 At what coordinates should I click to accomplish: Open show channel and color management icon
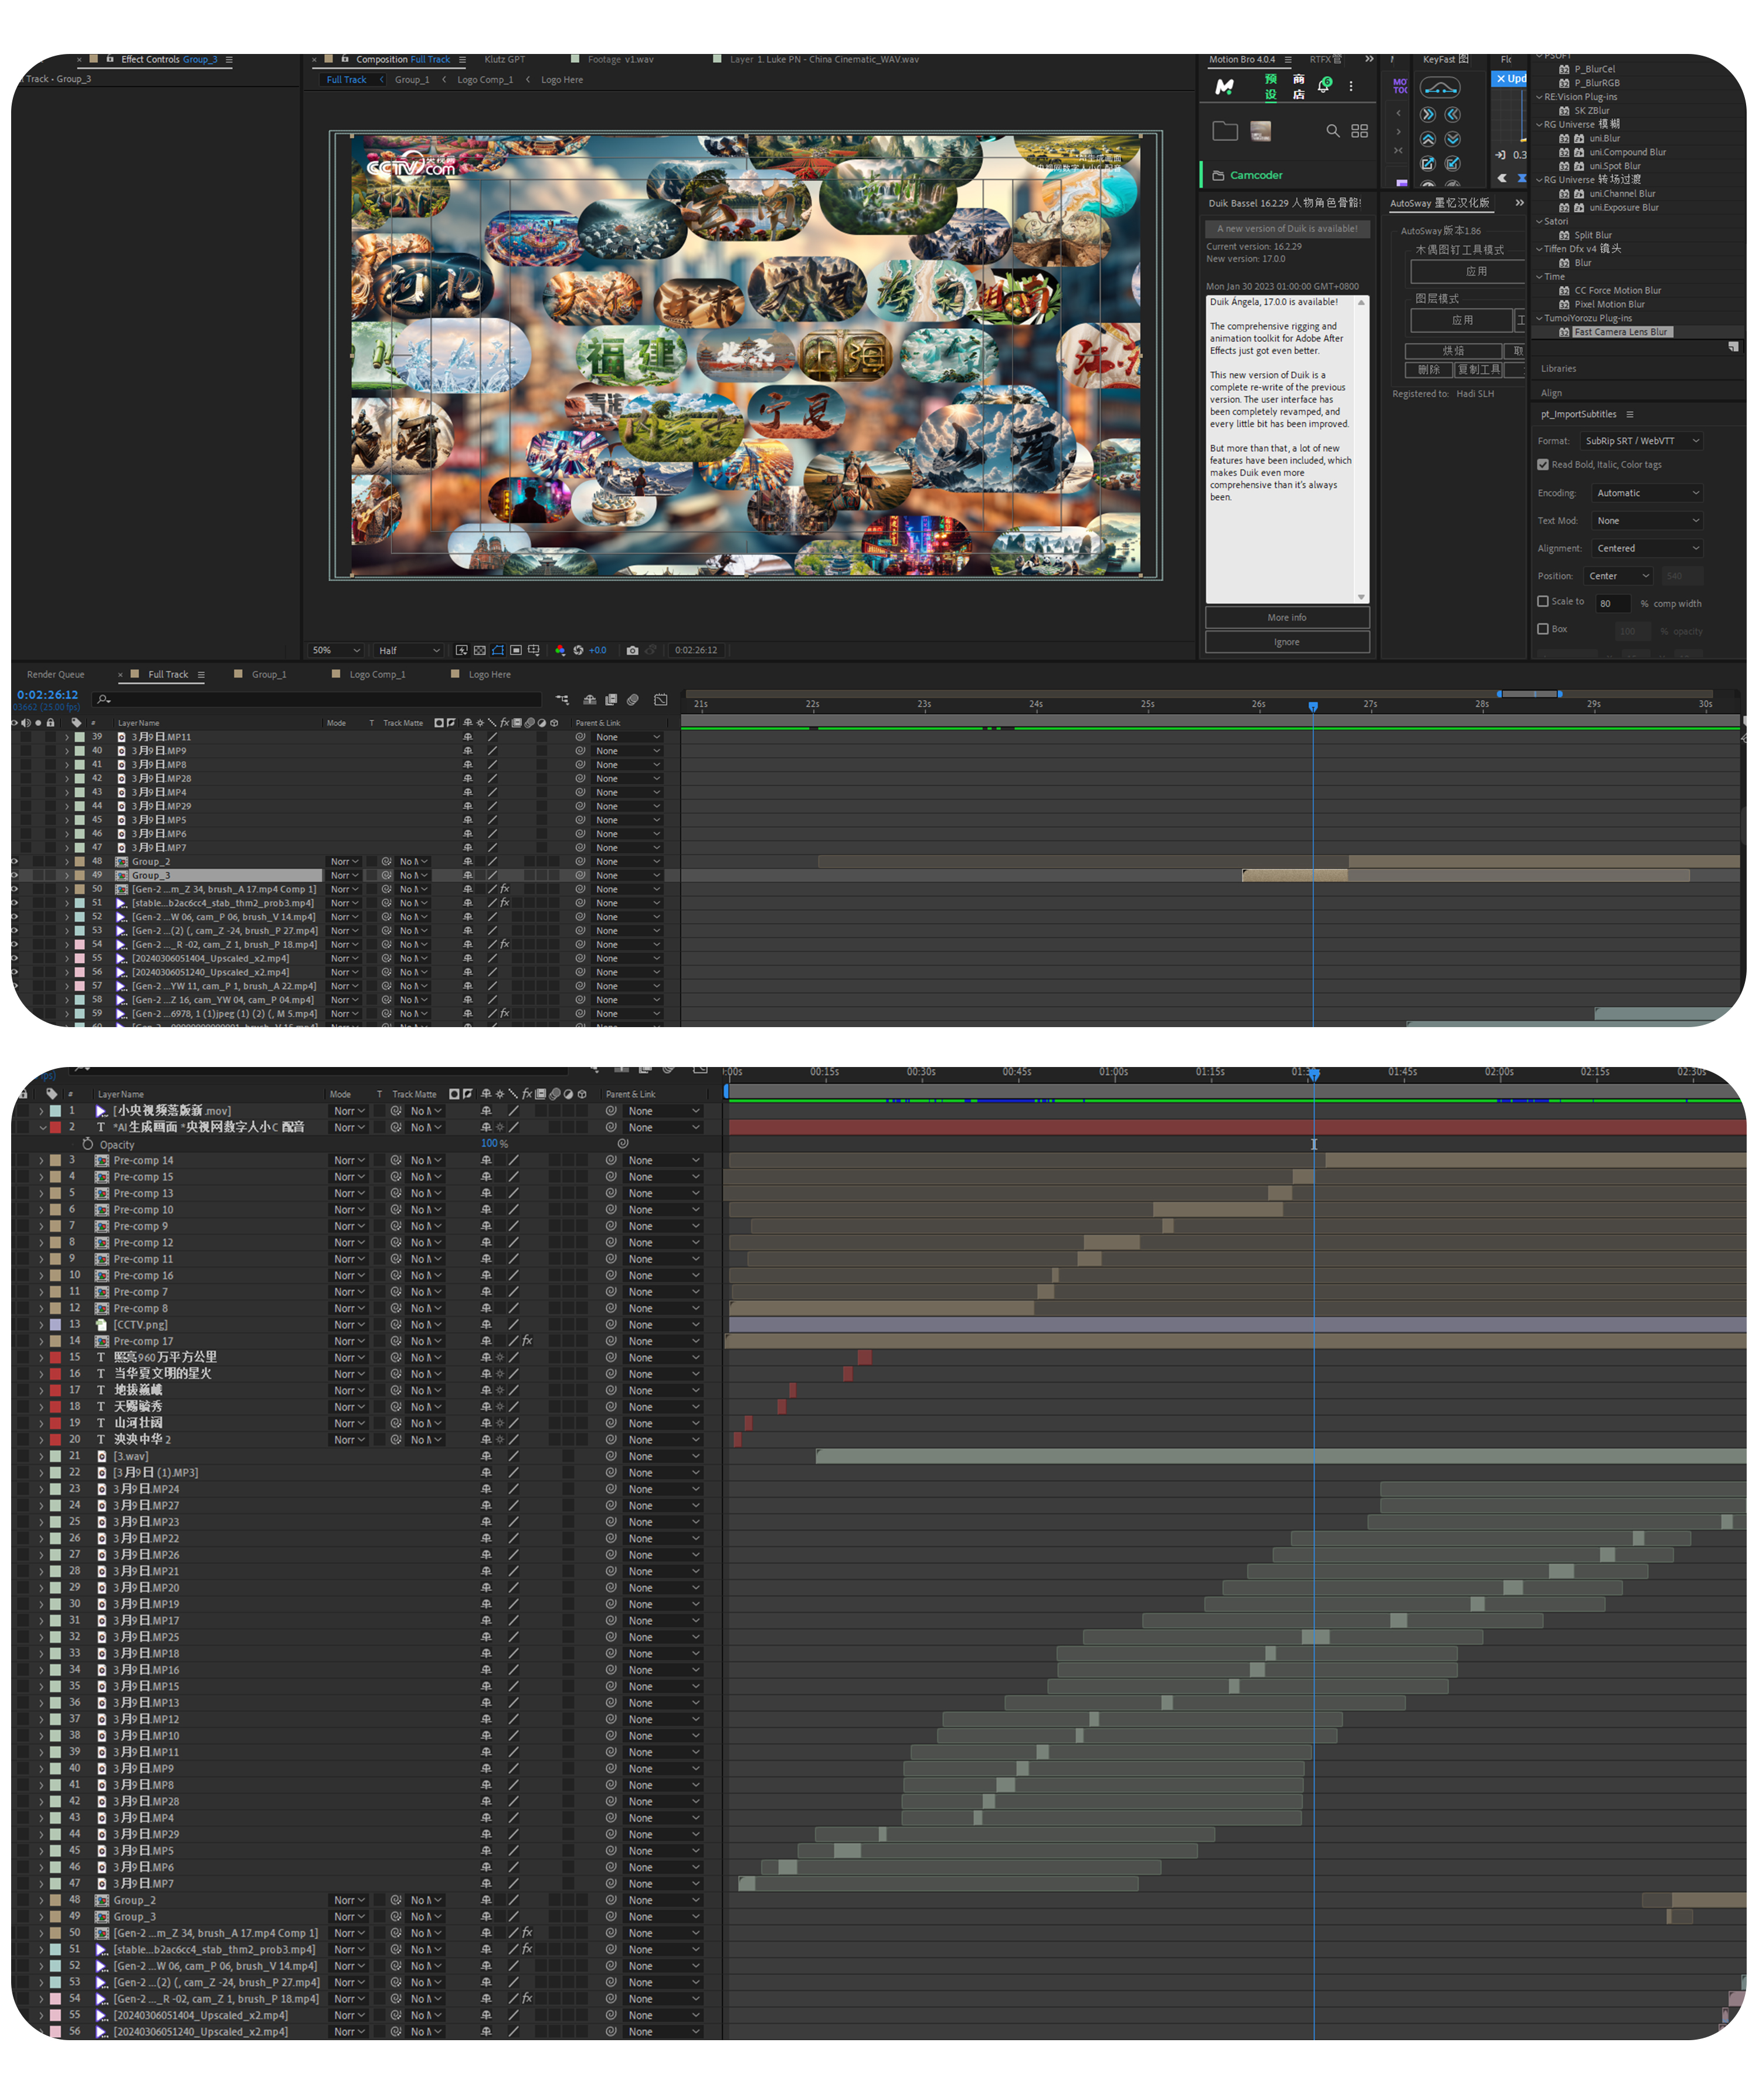coord(560,650)
